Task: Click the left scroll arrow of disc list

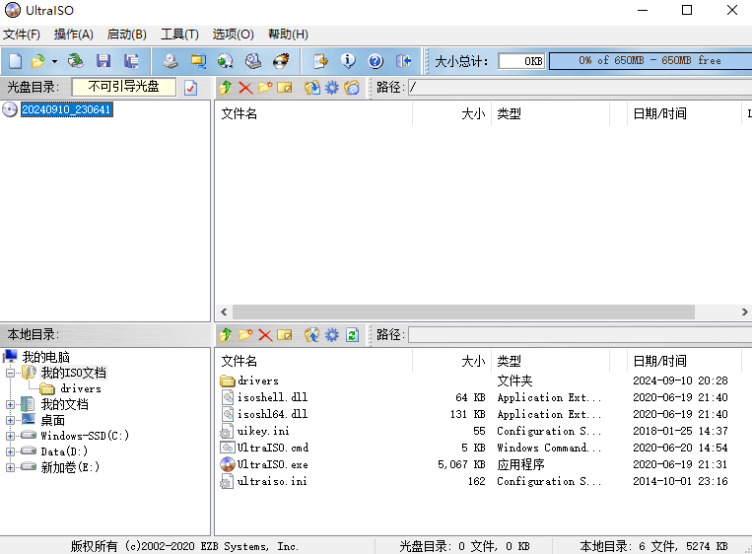Action: [x=224, y=312]
